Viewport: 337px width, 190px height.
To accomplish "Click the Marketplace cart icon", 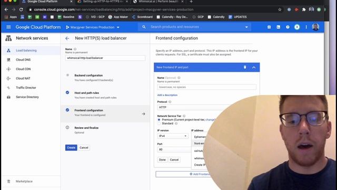I will coord(8,182).
